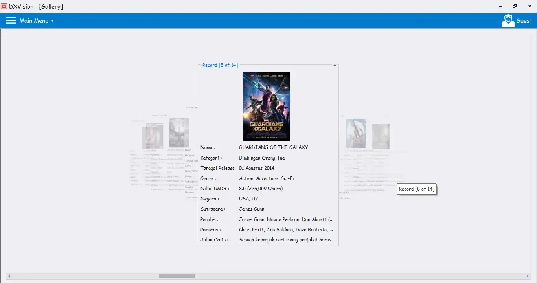
Task: Click the 'Kategori :' field label
Action: 211,158
